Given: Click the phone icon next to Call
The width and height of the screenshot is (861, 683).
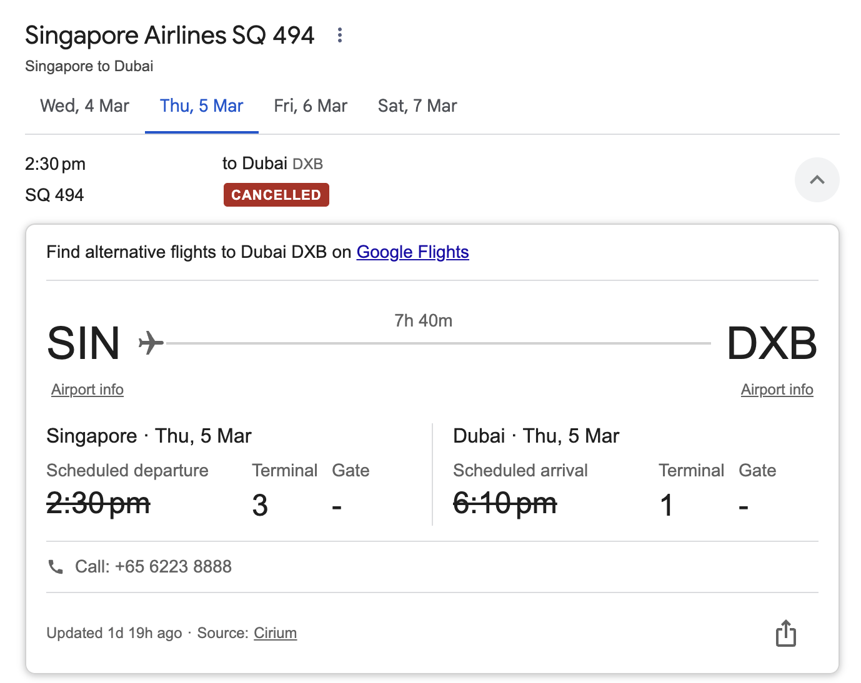Looking at the screenshot, I should click(56, 567).
